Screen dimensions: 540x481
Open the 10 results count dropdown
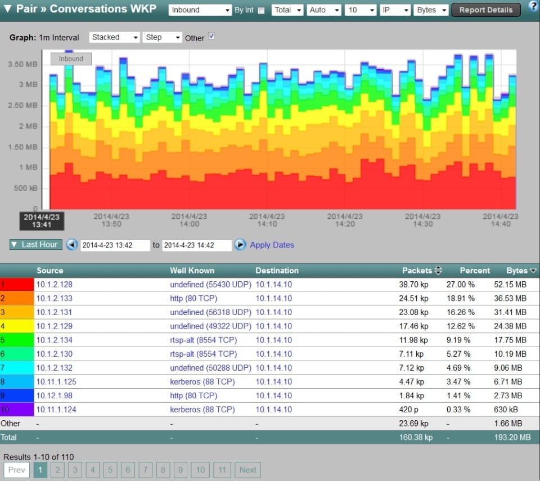pyautogui.click(x=361, y=10)
